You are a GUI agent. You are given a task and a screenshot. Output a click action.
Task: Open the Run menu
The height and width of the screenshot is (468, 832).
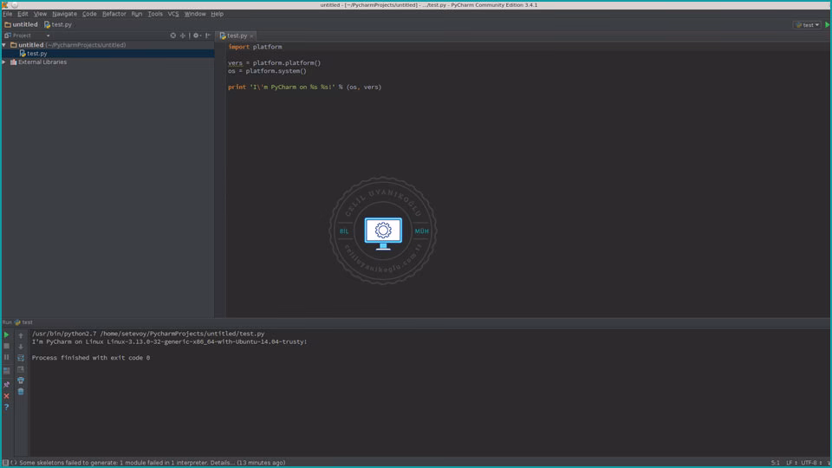coord(137,14)
